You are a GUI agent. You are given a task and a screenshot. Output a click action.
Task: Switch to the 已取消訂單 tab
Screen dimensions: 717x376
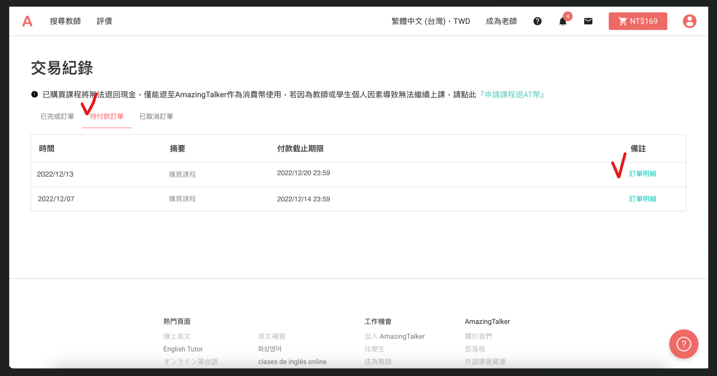[156, 116]
